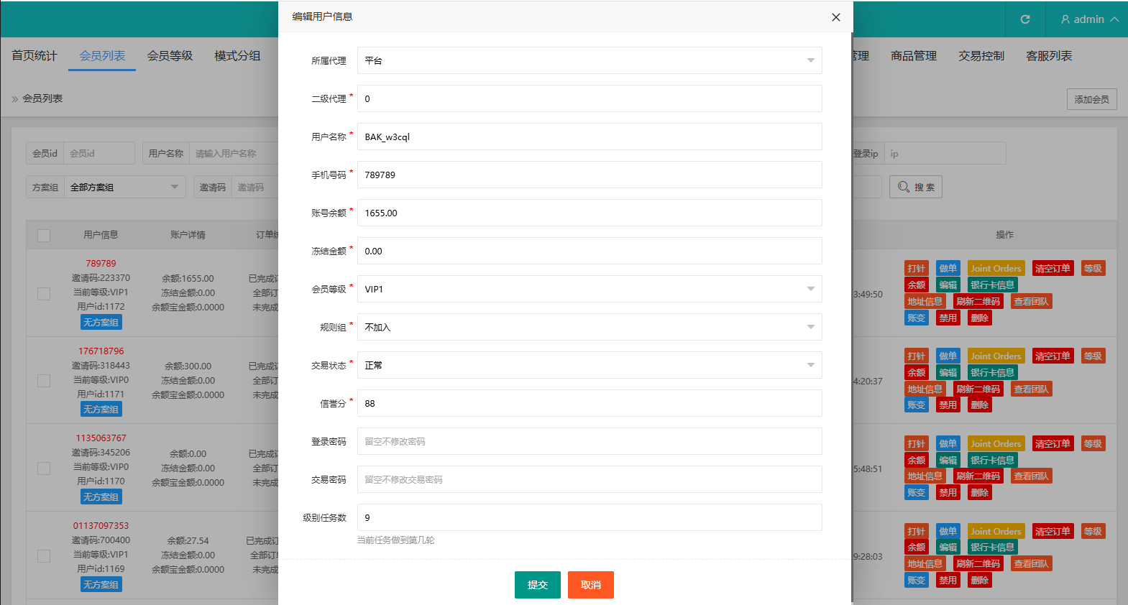
Task: Open the 规则组 dropdown
Action: (x=590, y=327)
